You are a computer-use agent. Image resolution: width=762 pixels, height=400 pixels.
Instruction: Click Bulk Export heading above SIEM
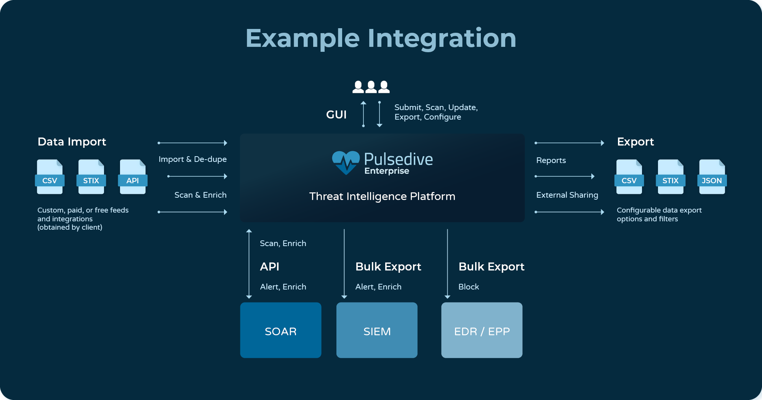(388, 267)
